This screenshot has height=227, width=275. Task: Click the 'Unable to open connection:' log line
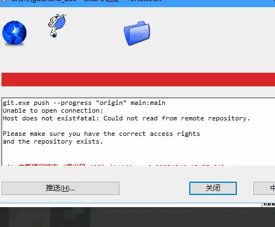tap(53, 110)
